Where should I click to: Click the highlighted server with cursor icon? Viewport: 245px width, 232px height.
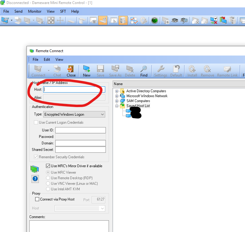pos(123,20)
